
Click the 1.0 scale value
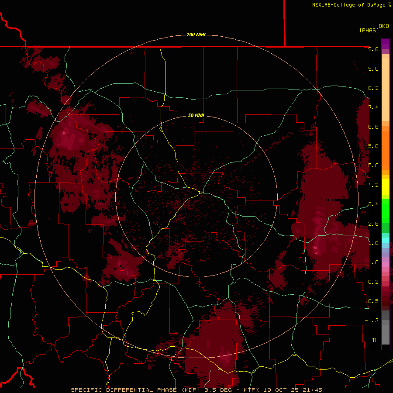coord(373,262)
